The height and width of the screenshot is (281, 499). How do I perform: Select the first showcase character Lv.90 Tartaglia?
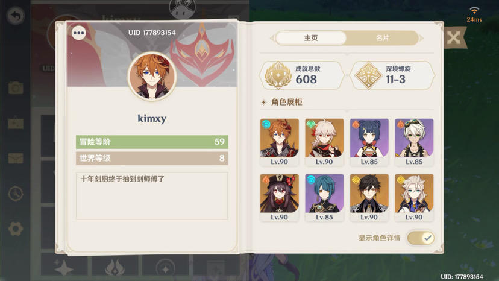(x=279, y=142)
